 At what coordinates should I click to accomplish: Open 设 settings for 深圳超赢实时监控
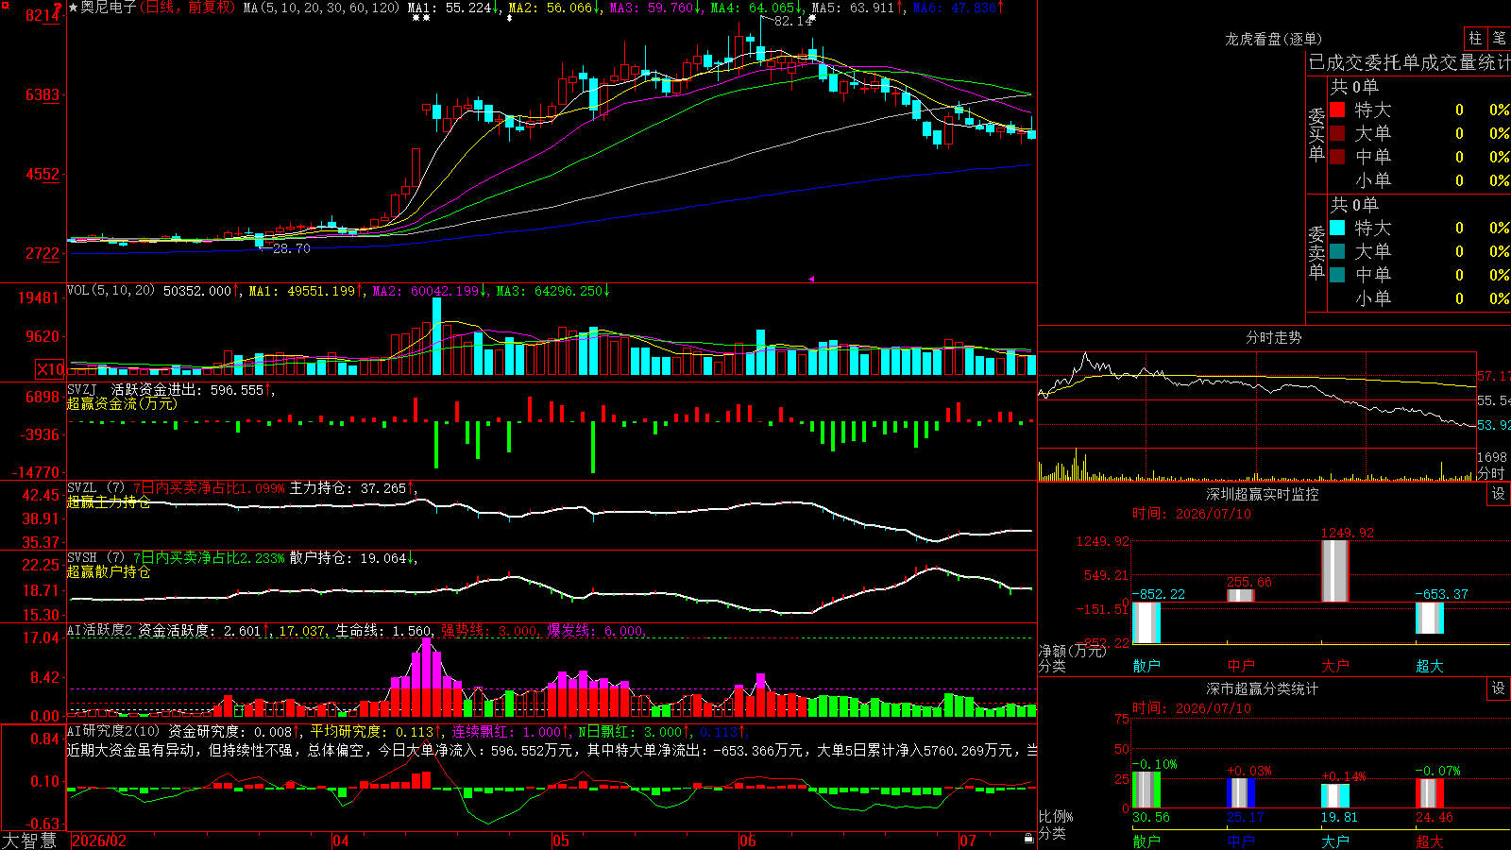(x=1499, y=494)
